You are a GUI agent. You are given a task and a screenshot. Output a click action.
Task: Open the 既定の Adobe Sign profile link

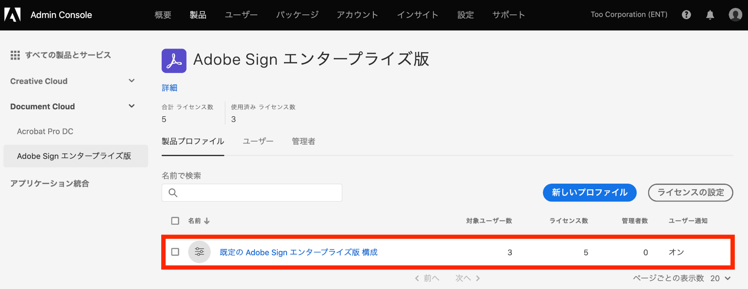(298, 252)
